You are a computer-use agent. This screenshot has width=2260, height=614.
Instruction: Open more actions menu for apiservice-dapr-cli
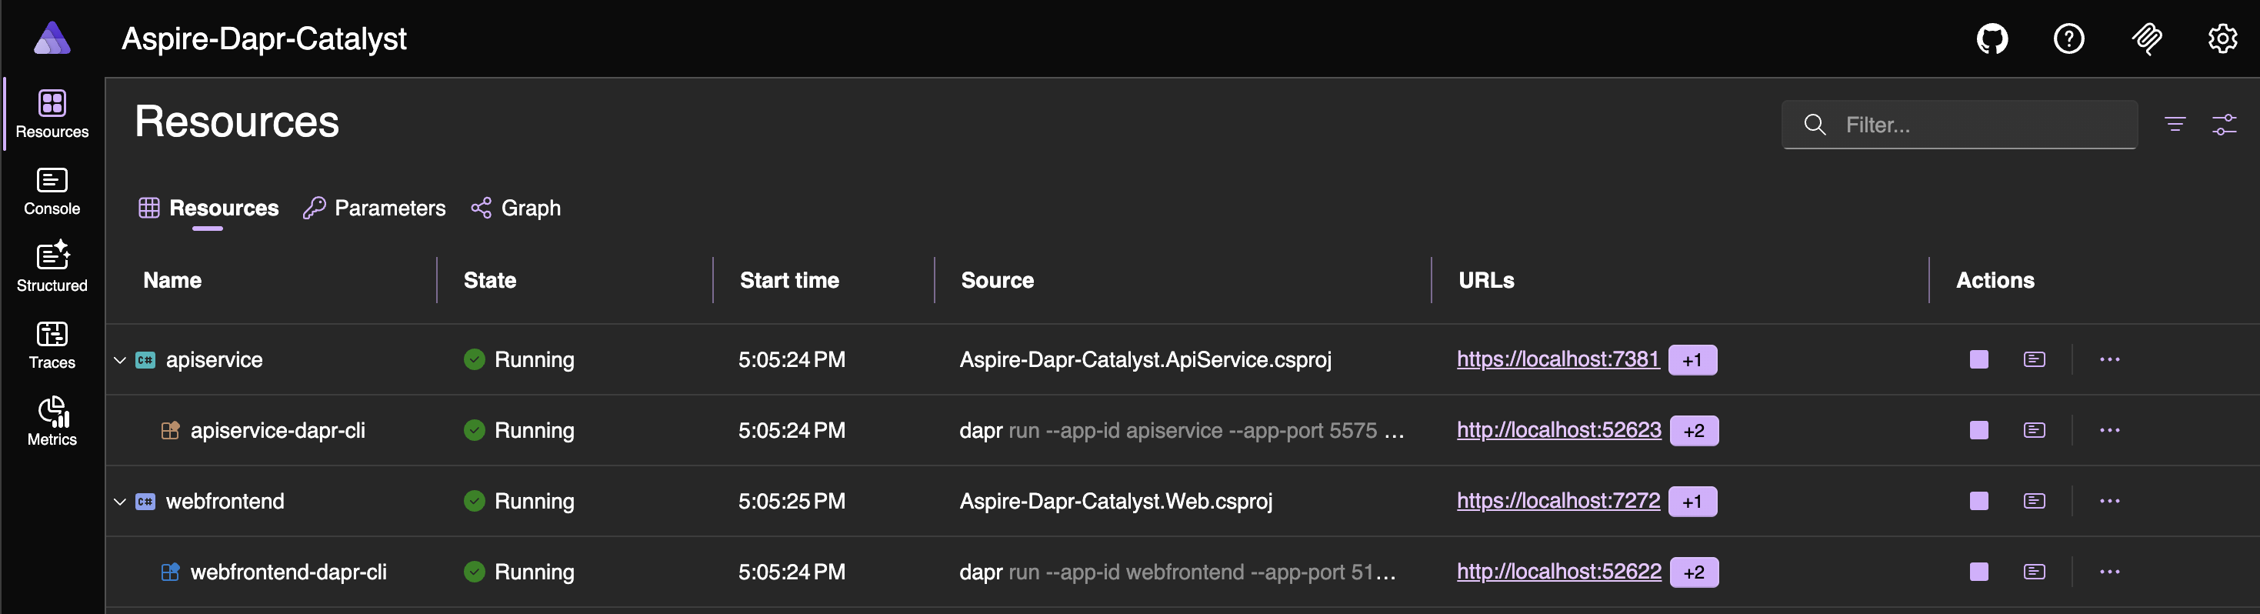[2109, 431]
